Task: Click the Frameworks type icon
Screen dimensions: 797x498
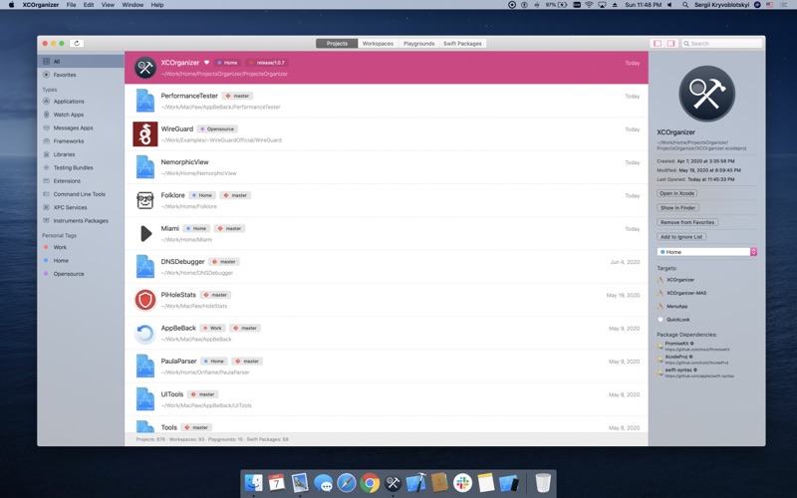Action: click(46, 140)
